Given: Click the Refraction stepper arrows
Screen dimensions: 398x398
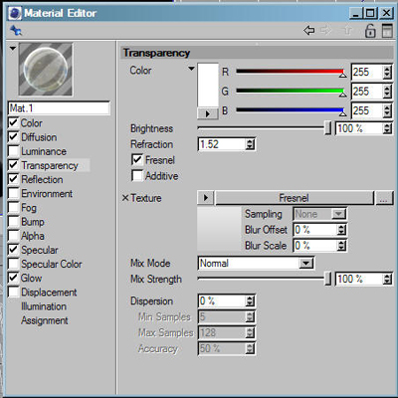Looking at the screenshot, I should click(250, 144).
